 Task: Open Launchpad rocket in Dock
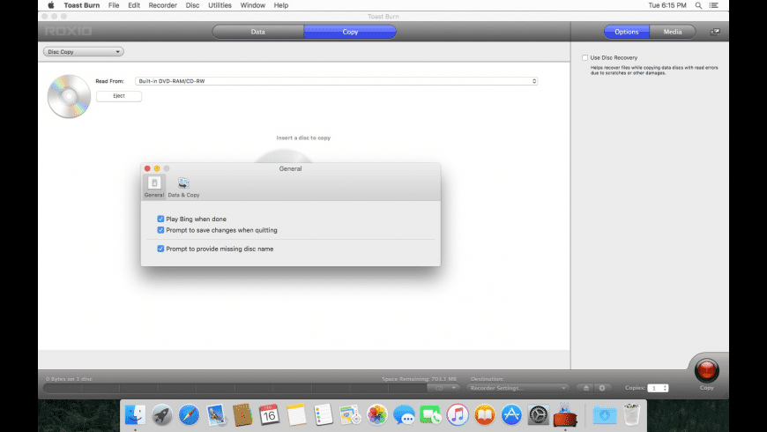point(162,415)
